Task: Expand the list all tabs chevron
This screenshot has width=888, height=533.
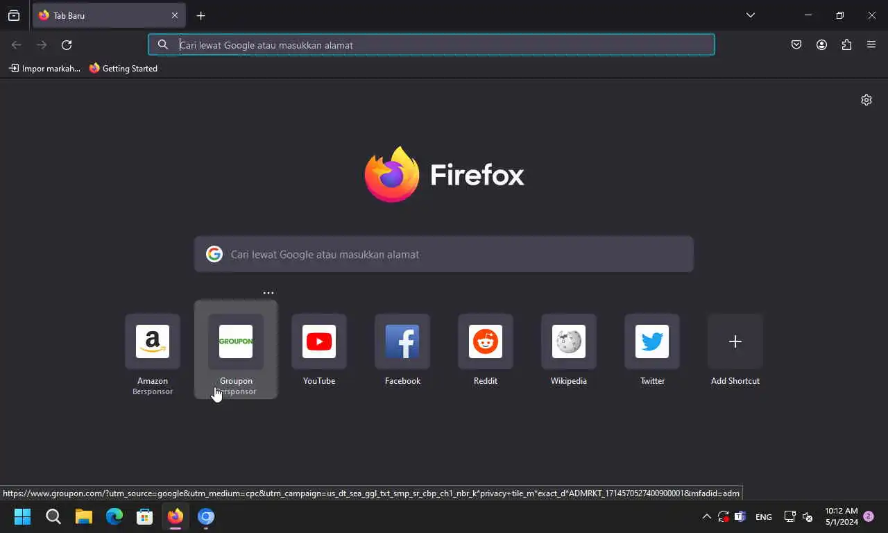Action: point(751,15)
